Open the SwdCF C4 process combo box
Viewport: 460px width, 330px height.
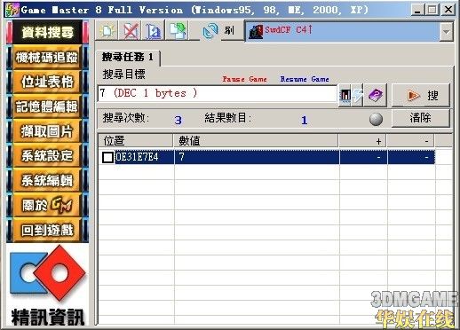[x=349, y=31]
